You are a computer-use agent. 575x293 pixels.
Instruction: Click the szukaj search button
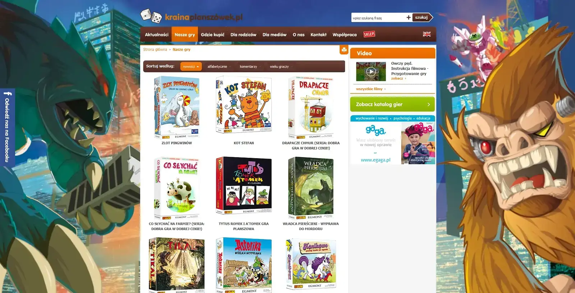(422, 17)
